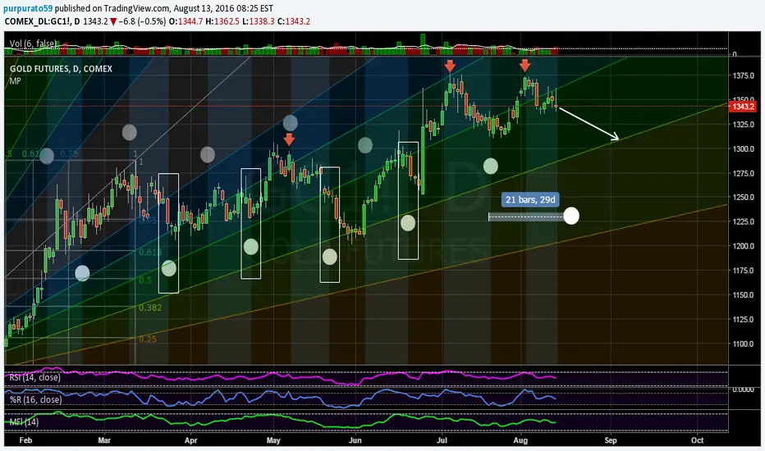
Task: Click the L:1338.3 low price value
Action: click(x=259, y=21)
